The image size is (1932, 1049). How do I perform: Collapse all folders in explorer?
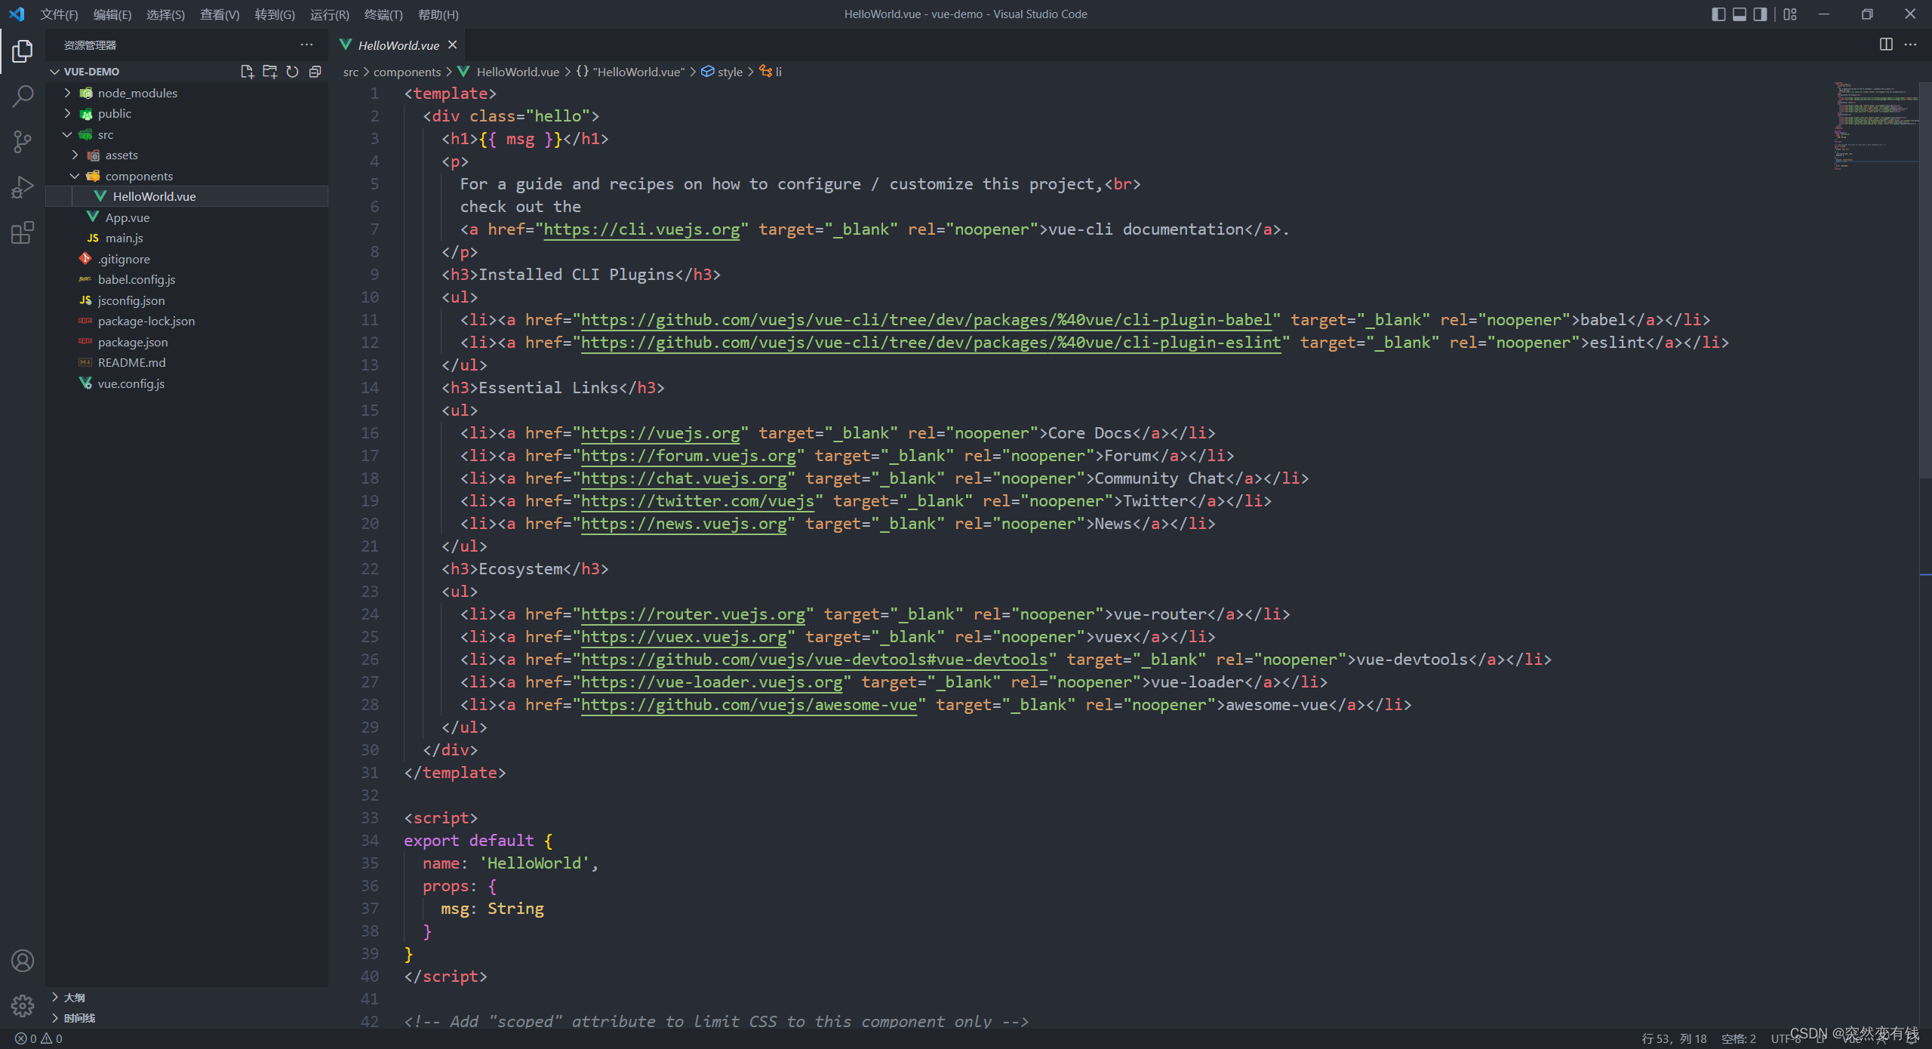coord(315,72)
